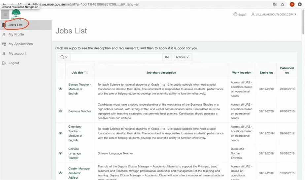
Task: Open the Actions dropdown menu
Action: pyautogui.click(x=182, y=57)
